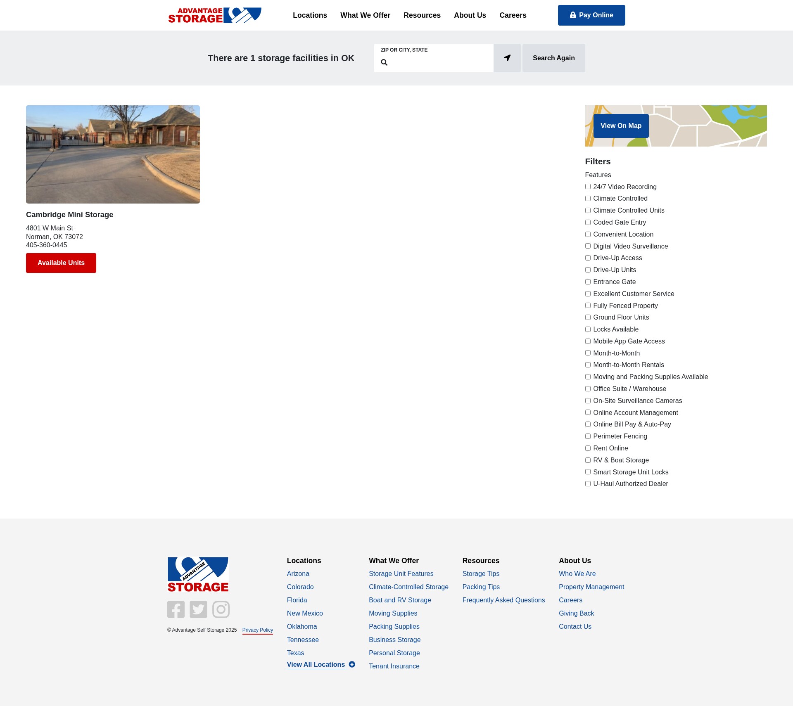The height and width of the screenshot is (706, 793).
Task: Check the Entrance Gate filter
Action: (588, 282)
